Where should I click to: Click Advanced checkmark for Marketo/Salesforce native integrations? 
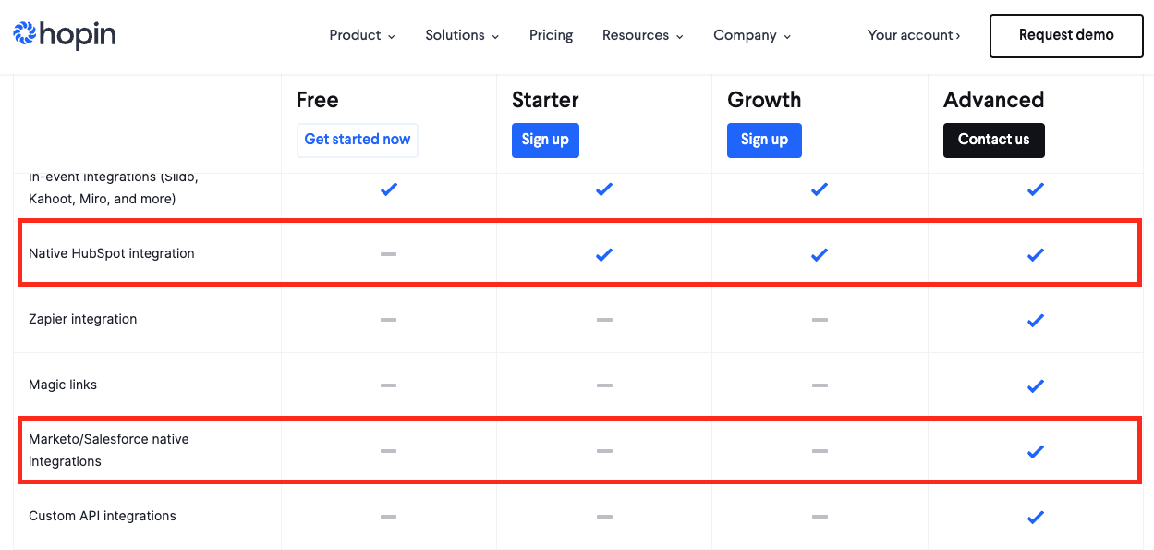pos(1036,451)
